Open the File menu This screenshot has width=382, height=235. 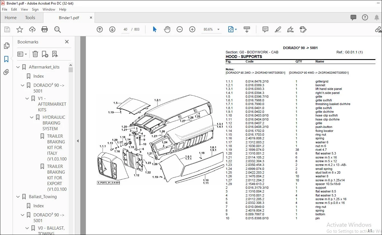(5, 9)
